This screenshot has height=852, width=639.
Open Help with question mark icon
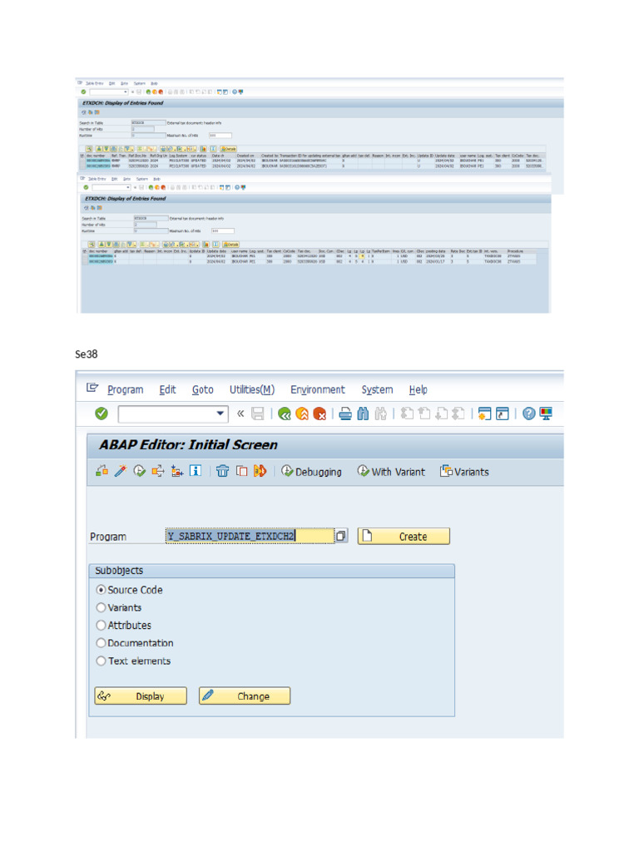click(x=528, y=414)
